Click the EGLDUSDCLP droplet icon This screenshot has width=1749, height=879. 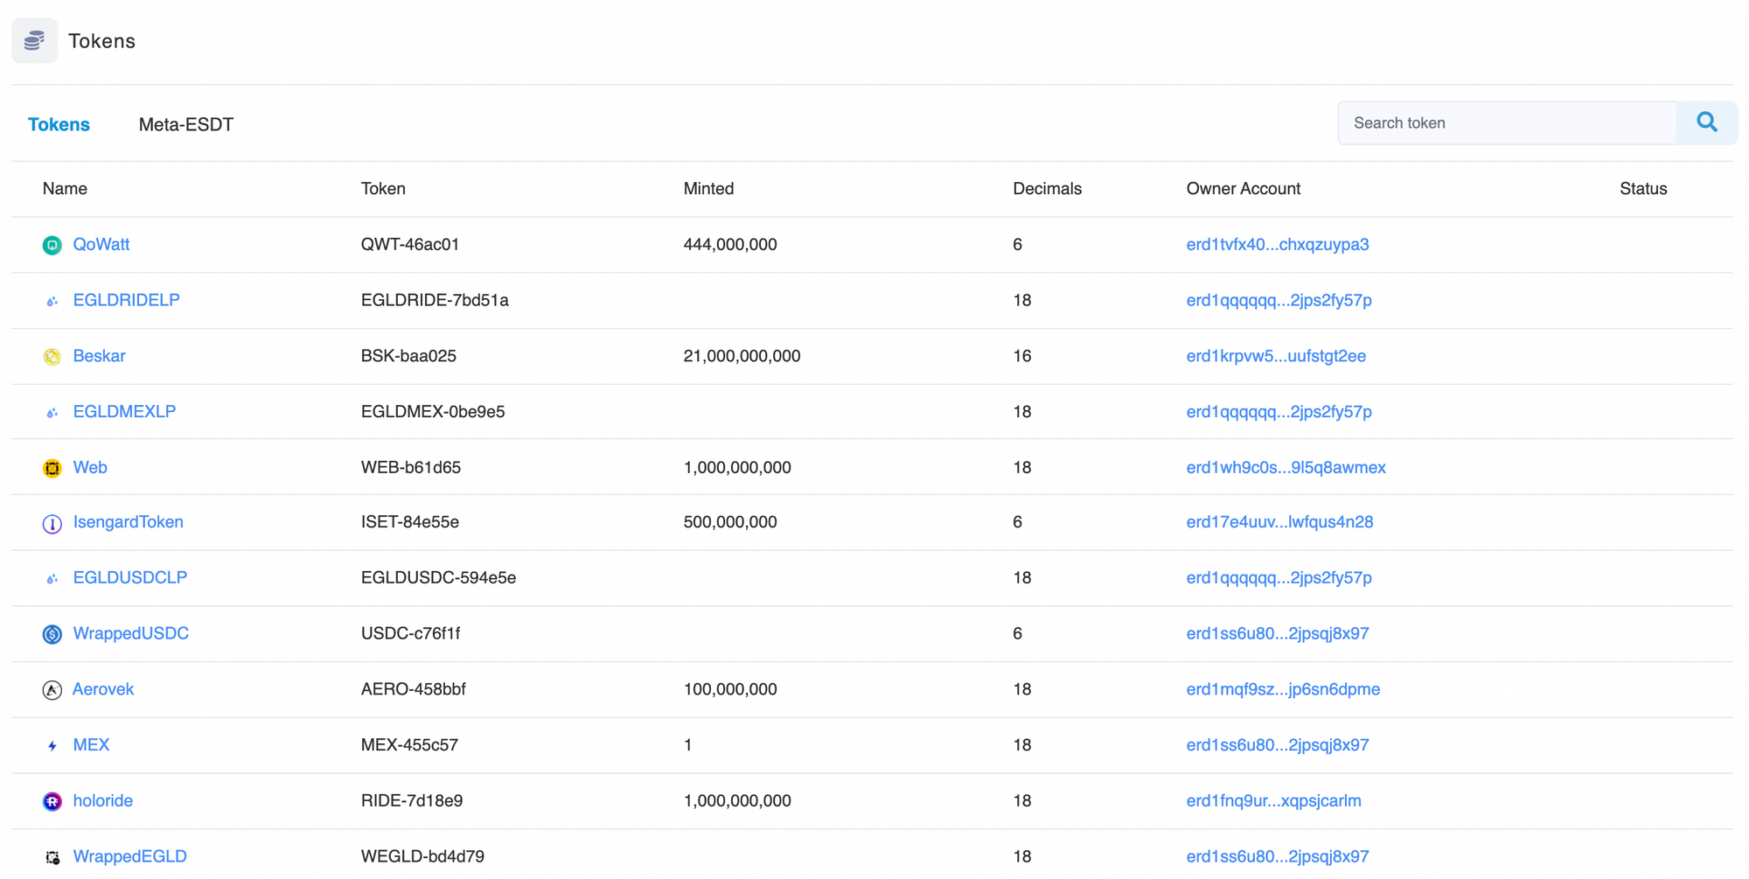pyautogui.click(x=52, y=578)
